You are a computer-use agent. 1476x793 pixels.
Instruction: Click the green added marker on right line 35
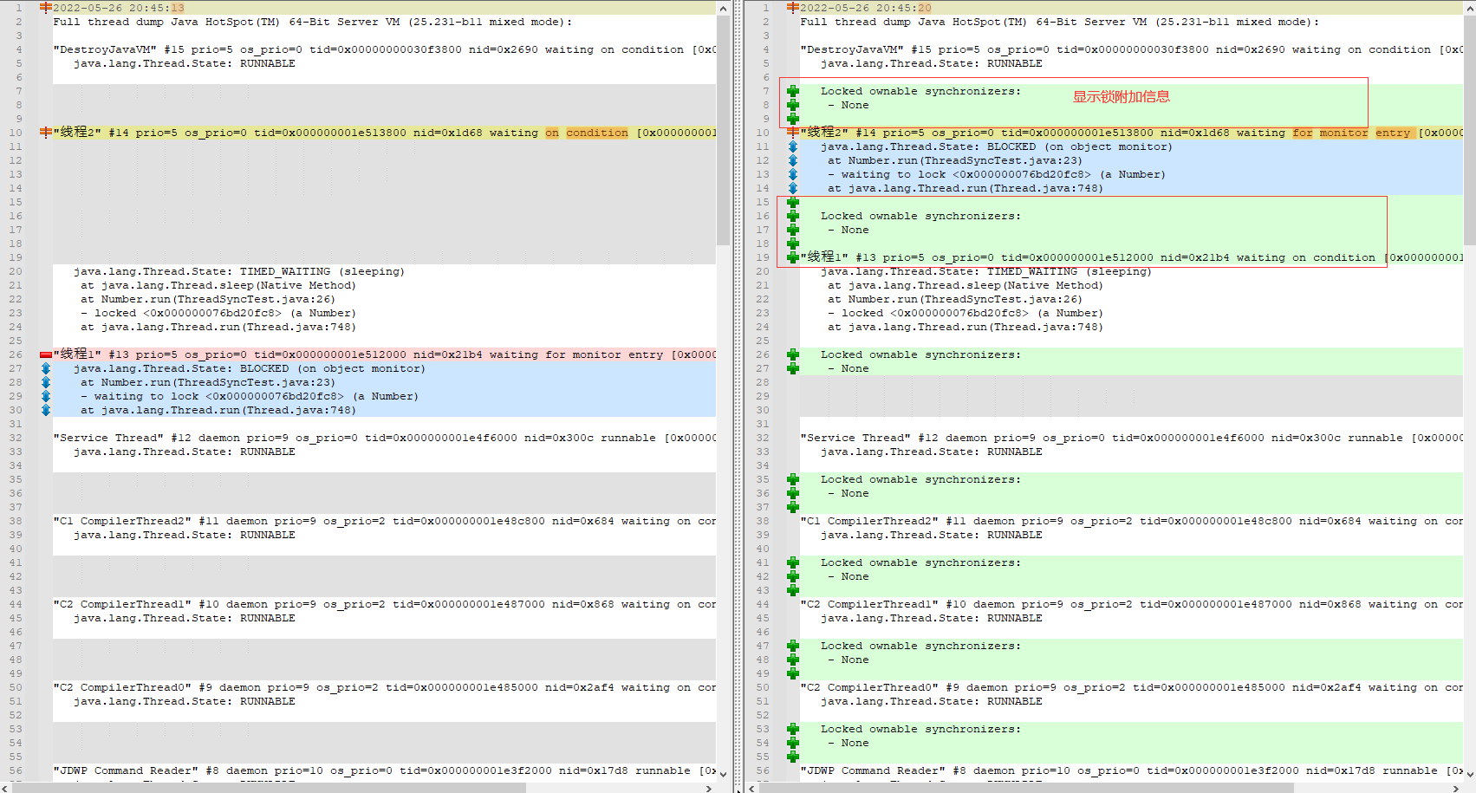793,479
